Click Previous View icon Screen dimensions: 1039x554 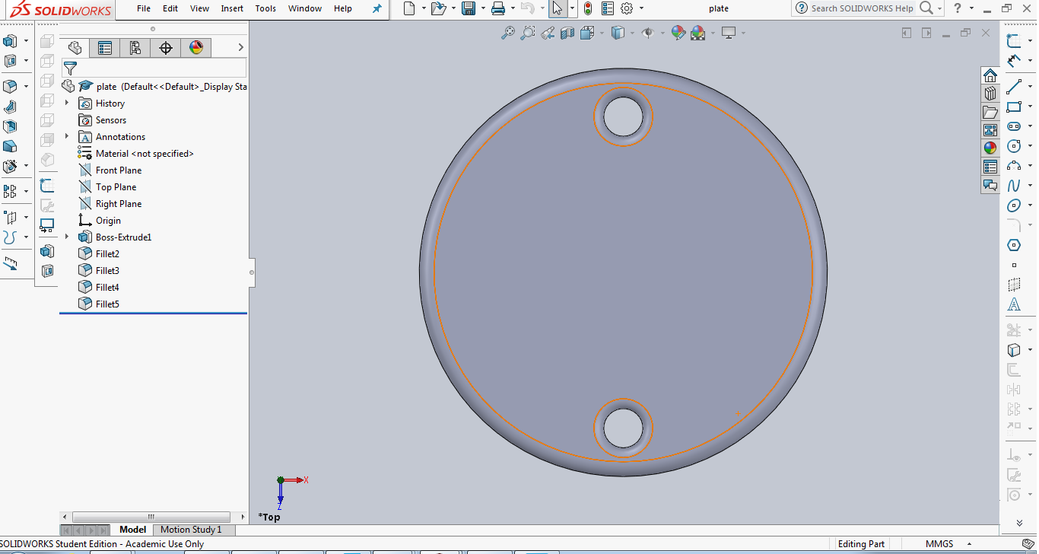tap(548, 33)
